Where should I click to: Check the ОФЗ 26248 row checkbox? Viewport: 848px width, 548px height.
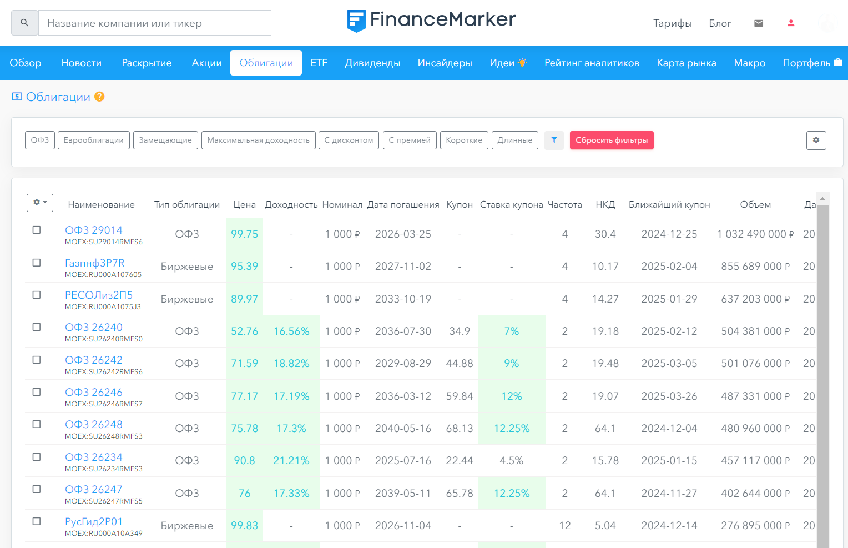37,424
